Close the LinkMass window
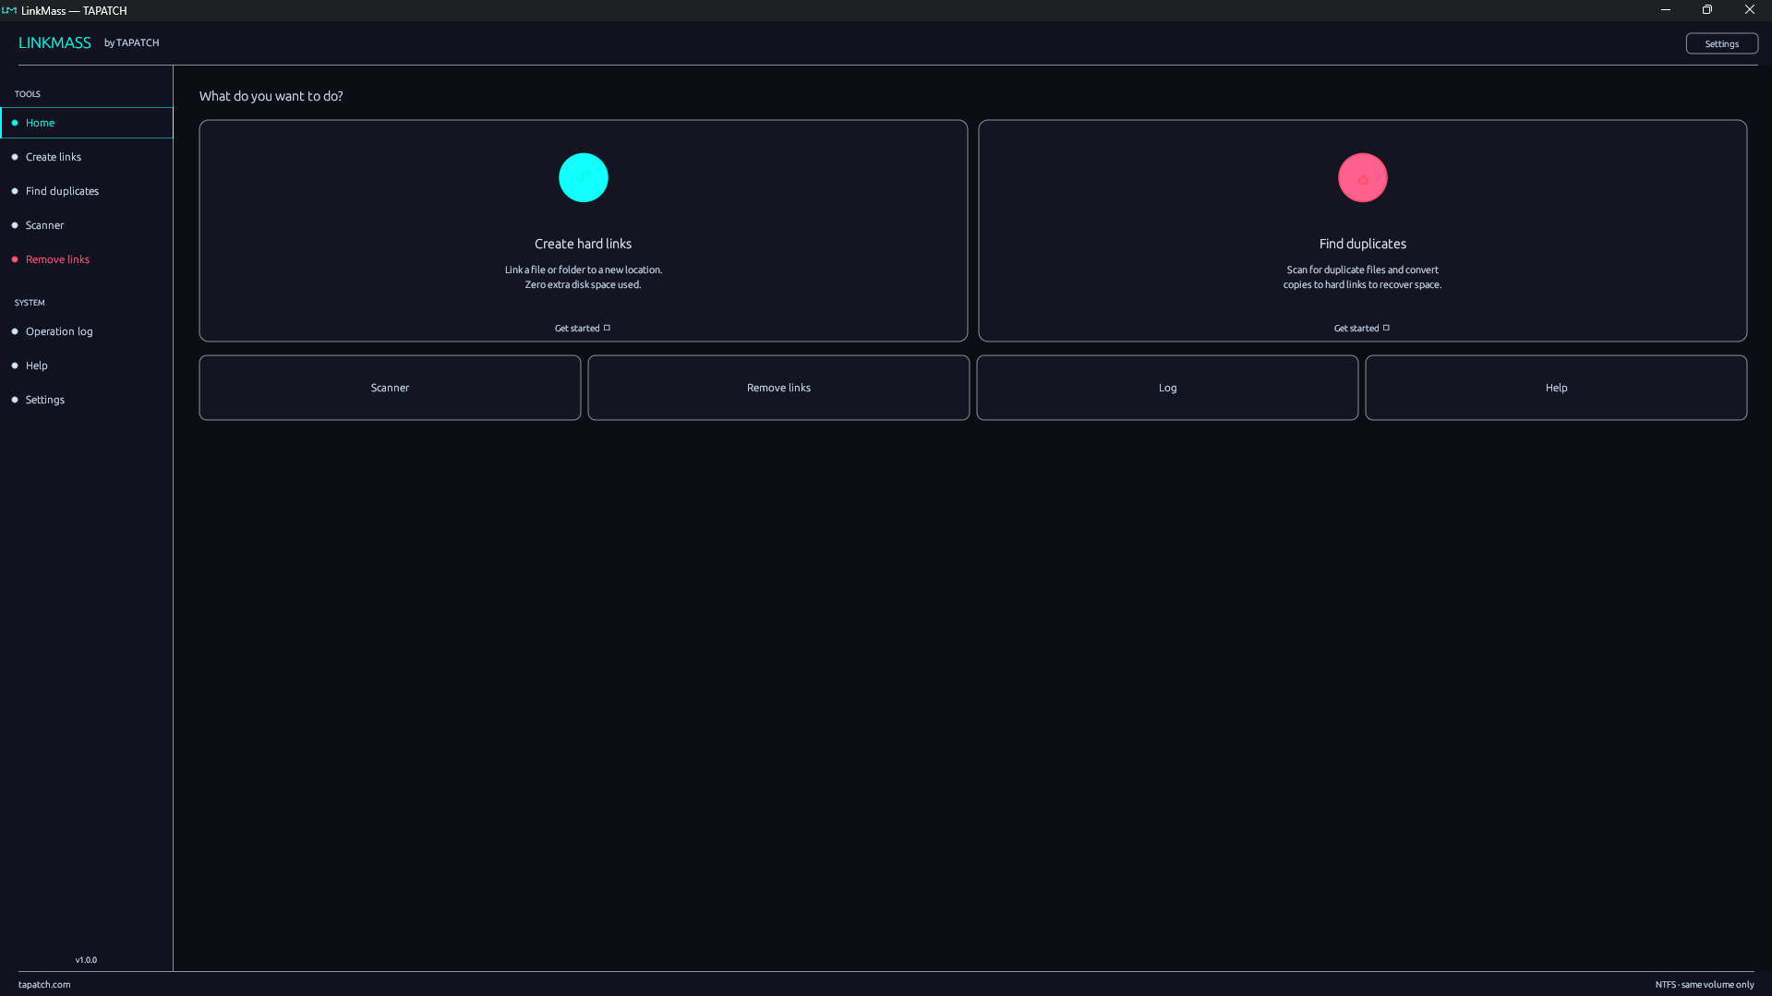The image size is (1772, 996). pos(1750,10)
